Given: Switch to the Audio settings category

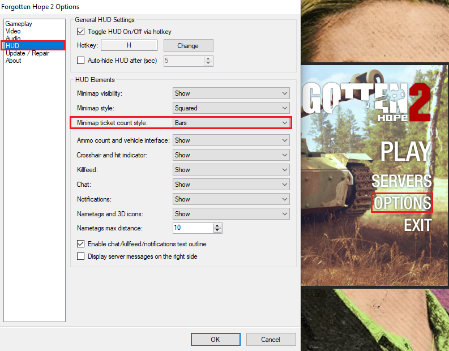Looking at the screenshot, I should (x=13, y=38).
